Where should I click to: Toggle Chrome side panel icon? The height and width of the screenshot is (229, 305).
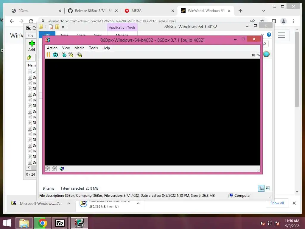(x=274, y=21)
